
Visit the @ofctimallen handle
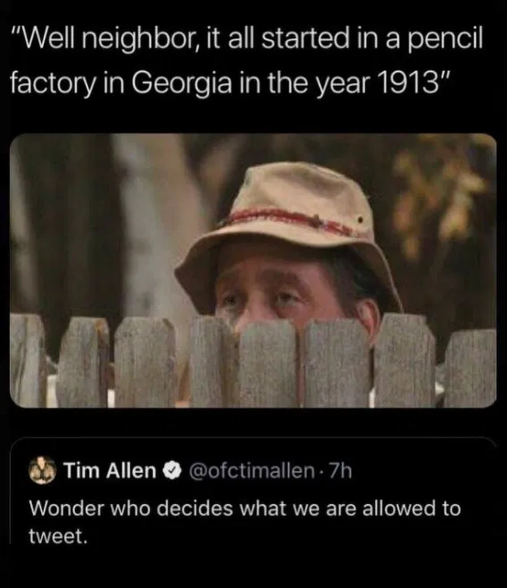coord(252,471)
